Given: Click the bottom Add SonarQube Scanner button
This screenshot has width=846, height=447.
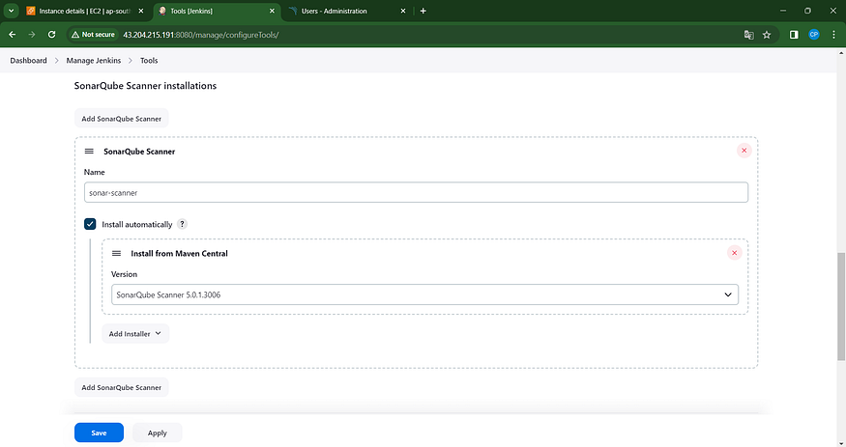Looking at the screenshot, I should [x=122, y=387].
